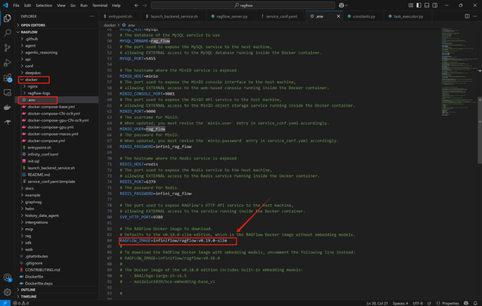
Task: Expand the OUTLINE section
Action: [28, 289]
